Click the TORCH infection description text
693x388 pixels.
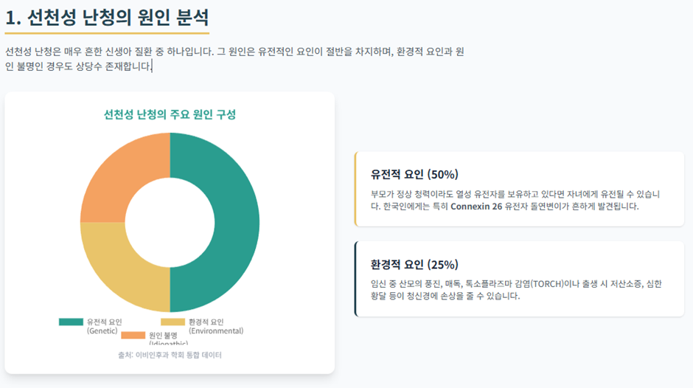click(516, 290)
